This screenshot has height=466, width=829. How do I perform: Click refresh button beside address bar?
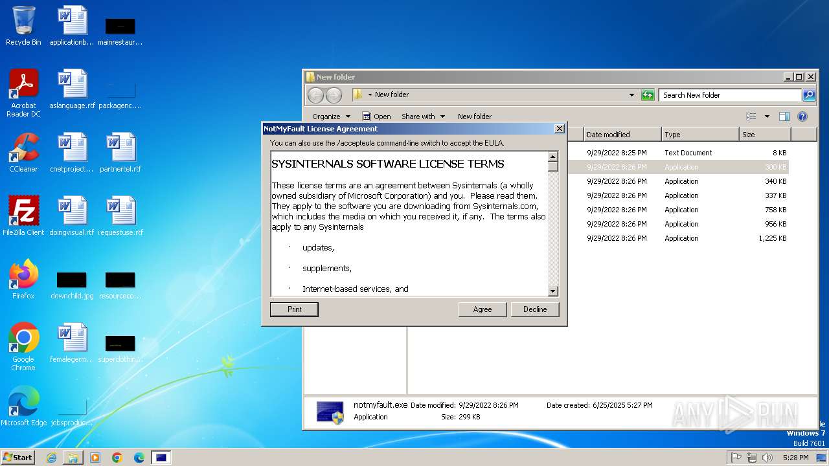point(648,95)
